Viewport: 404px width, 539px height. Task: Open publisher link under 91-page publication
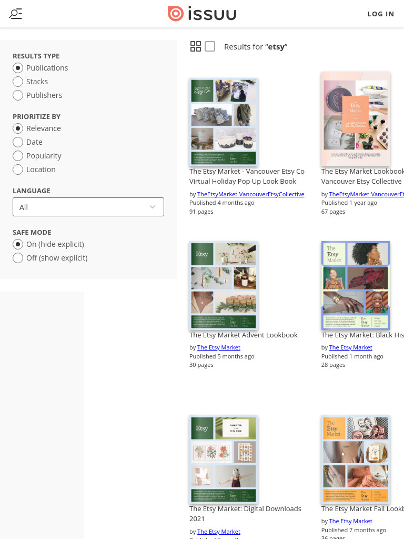[x=251, y=194]
